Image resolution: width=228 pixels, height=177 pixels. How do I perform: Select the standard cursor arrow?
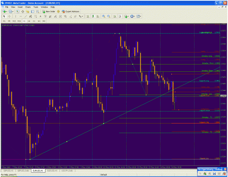[4, 16]
